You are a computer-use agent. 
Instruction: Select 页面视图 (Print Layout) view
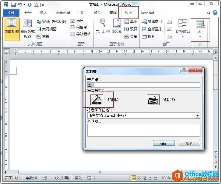pyautogui.click(x=12, y=29)
